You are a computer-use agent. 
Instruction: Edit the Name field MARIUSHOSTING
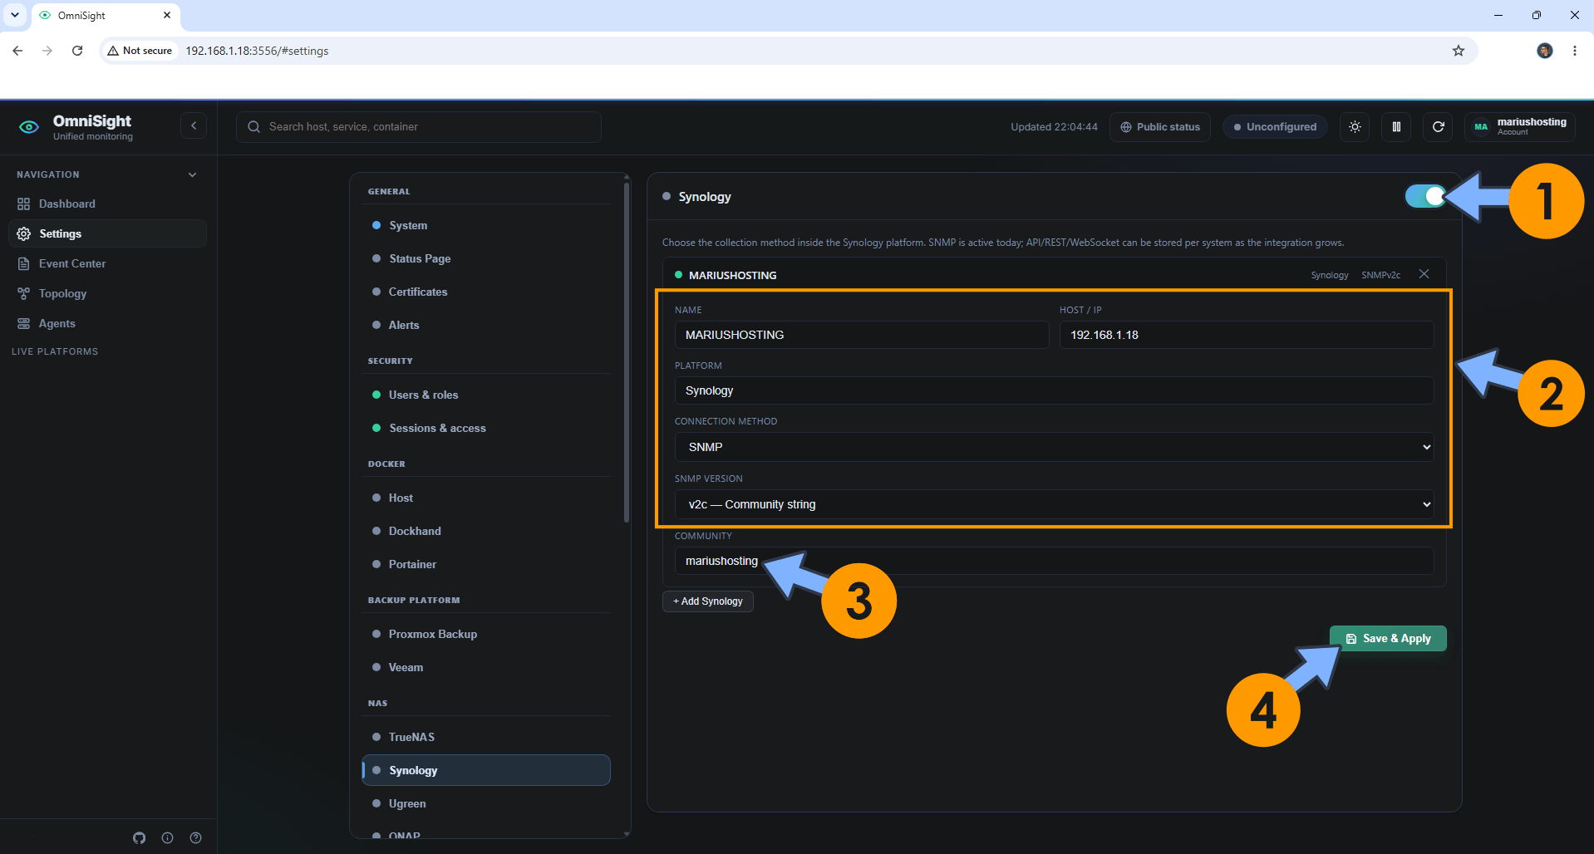[x=862, y=335]
